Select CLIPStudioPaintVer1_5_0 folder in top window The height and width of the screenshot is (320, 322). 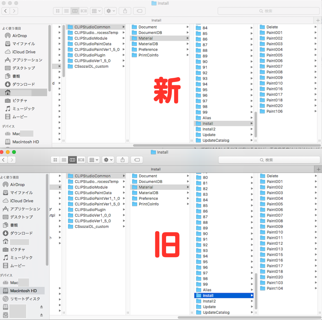(97, 50)
